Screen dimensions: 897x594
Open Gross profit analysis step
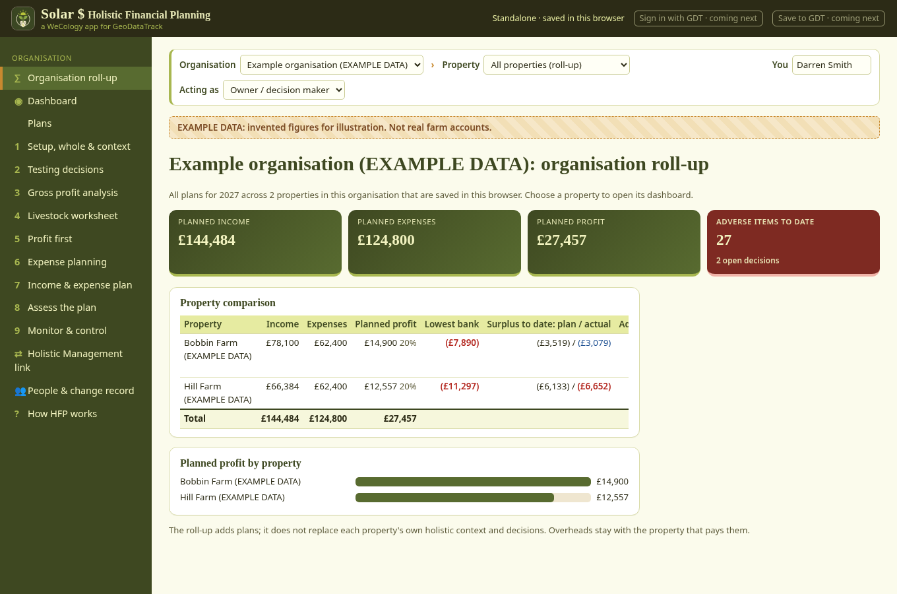coord(76,193)
